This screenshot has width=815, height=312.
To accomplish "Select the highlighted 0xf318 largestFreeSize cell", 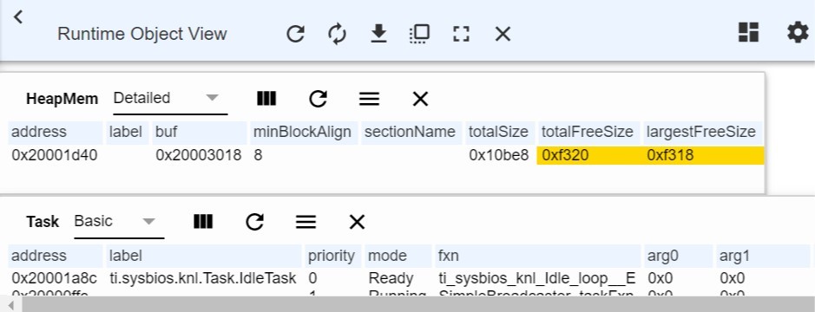I will pyautogui.click(x=704, y=155).
